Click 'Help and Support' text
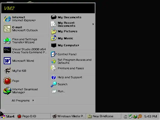 point(70,77)
